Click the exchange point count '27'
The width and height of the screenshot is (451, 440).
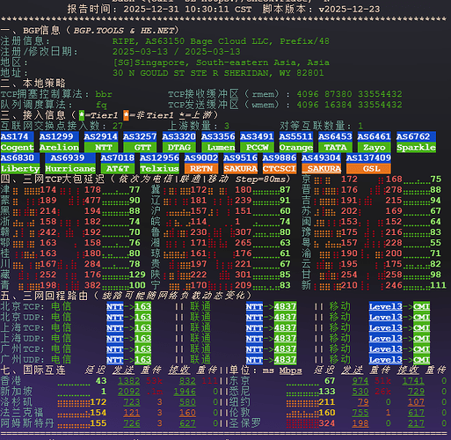coord(118,126)
